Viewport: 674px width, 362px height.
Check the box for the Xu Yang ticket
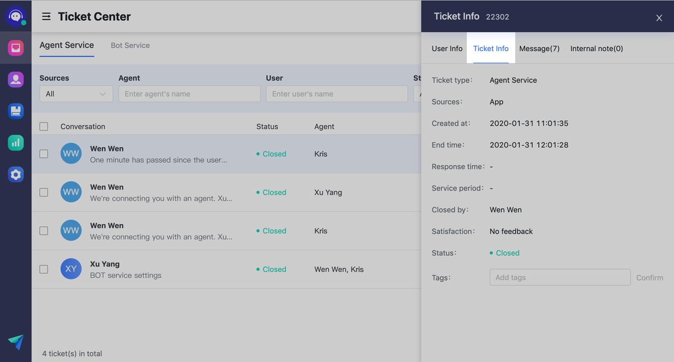click(x=44, y=269)
